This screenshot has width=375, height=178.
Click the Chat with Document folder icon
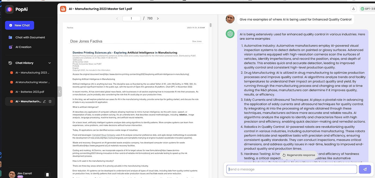[10, 37]
